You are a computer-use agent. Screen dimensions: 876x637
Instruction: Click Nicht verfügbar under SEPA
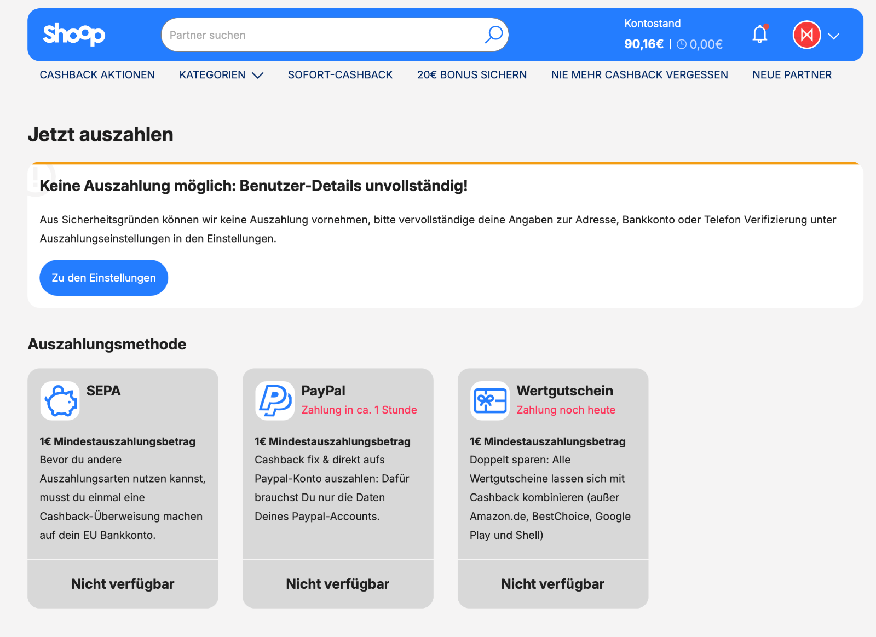point(123,584)
